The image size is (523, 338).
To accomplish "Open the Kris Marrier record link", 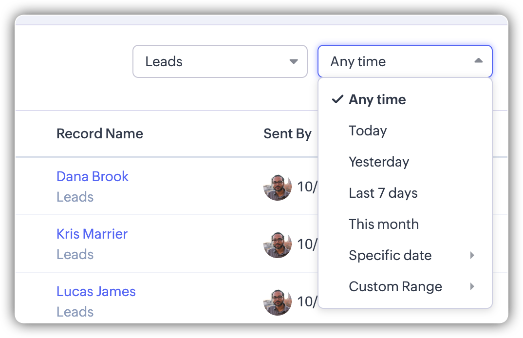I will click(92, 234).
